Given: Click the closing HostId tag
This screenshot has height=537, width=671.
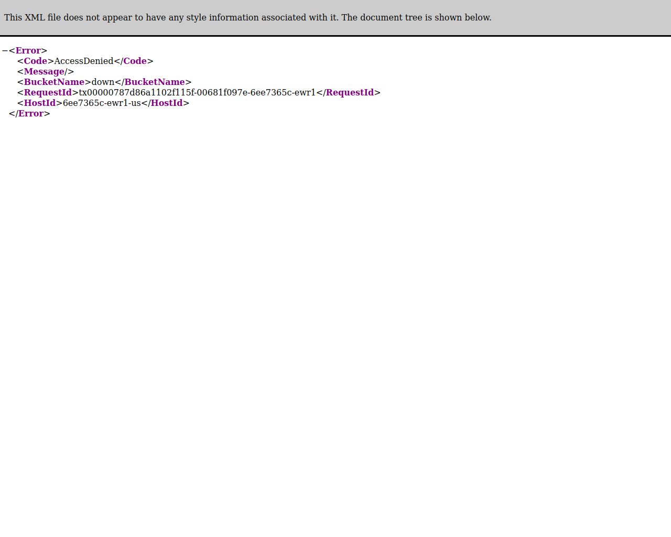Looking at the screenshot, I should coord(165,103).
